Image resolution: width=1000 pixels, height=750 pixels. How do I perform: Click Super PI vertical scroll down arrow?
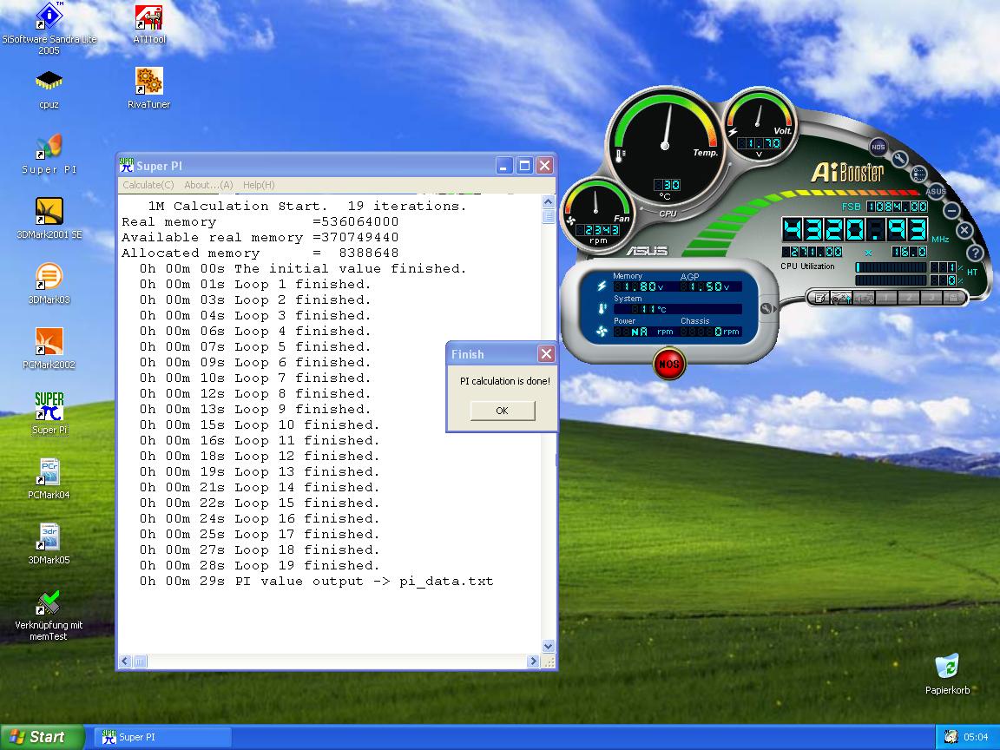(x=548, y=646)
